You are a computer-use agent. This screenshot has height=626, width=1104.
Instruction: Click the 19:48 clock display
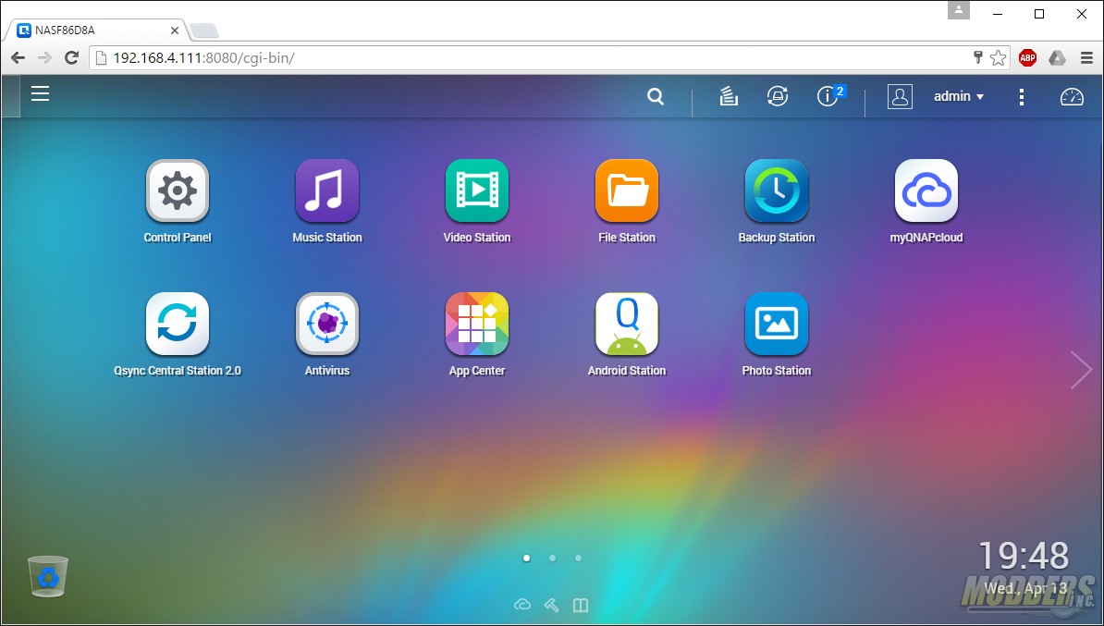tap(1024, 556)
